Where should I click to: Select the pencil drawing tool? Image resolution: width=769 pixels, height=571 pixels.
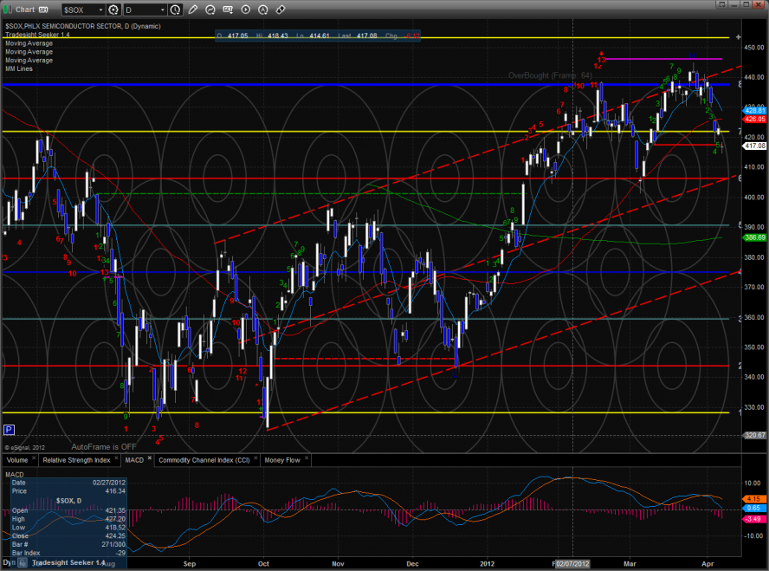(195, 10)
